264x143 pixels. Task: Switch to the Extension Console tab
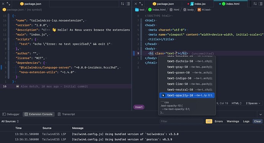pyautogui.click(x=39, y=114)
